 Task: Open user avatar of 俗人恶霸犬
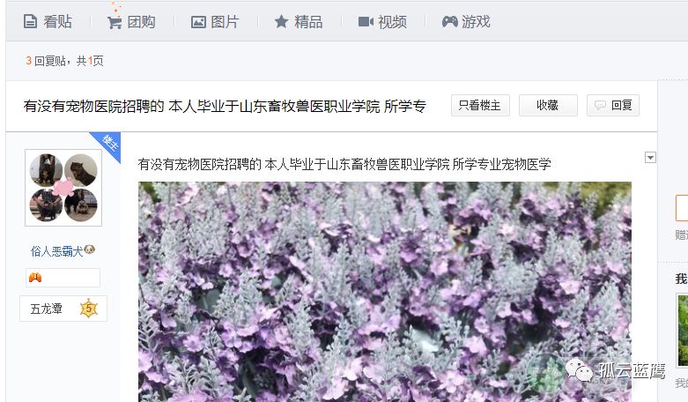[x=63, y=188]
